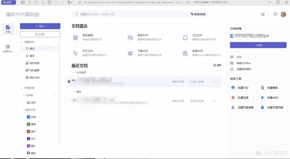Open settings via hexagon gear icon

pos(263,14)
